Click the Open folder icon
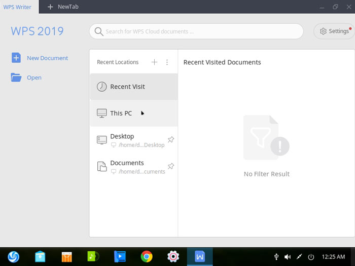Screen dimensions: 355x266 [x=16, y=78]
